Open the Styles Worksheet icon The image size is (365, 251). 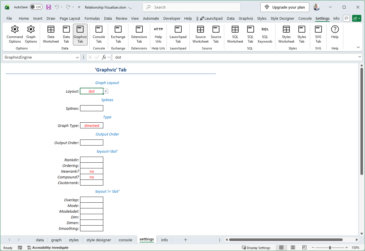[x=286, y=29]
